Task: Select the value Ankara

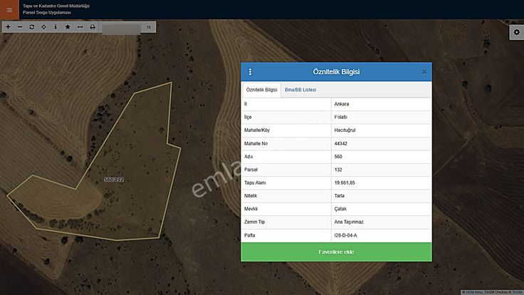Action: (x=342, y=104)
